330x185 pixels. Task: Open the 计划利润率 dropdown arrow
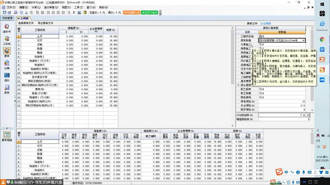pyautogui.click(x=308, y=115)
